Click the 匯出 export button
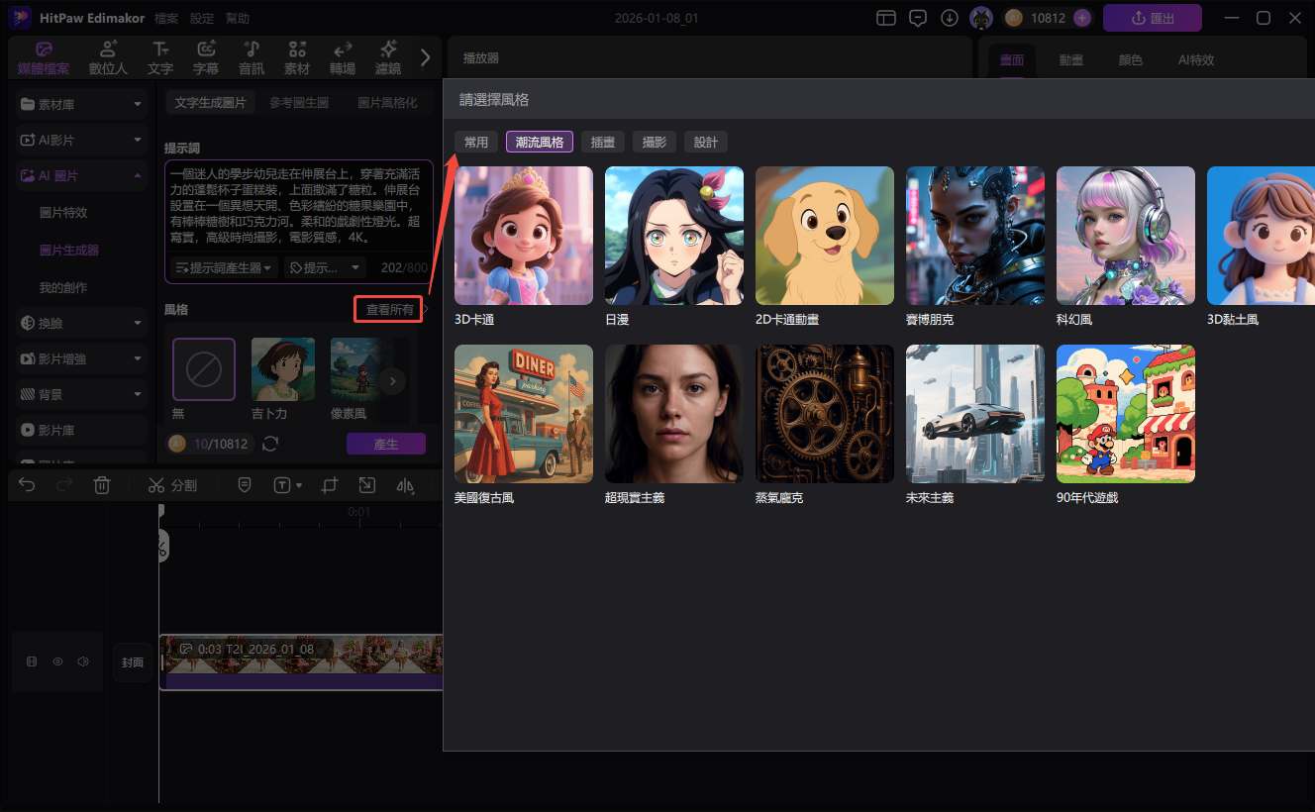Screen dimensions: 1315x812 coord(1152,18)
